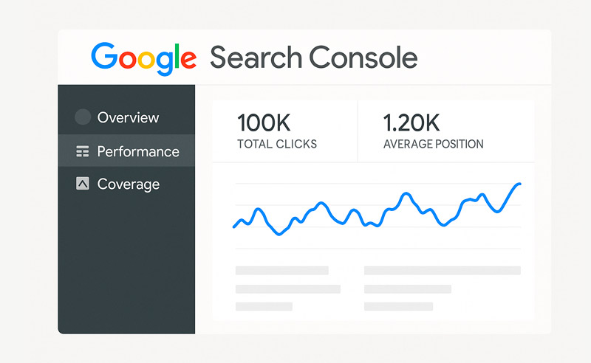Click the middle-left placeholder bar below the chart
The width and height of the screenshot is (591, 363).
(x=287, y=288)
